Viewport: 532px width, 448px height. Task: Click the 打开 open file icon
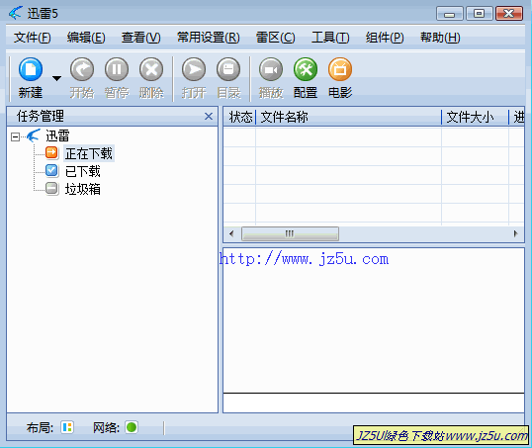pos(194,69)
